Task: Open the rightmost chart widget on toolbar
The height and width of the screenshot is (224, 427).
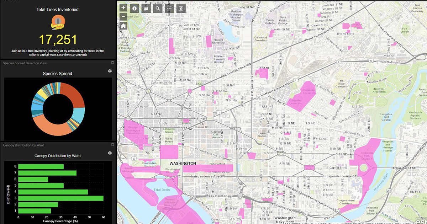Action: (181, 8)
